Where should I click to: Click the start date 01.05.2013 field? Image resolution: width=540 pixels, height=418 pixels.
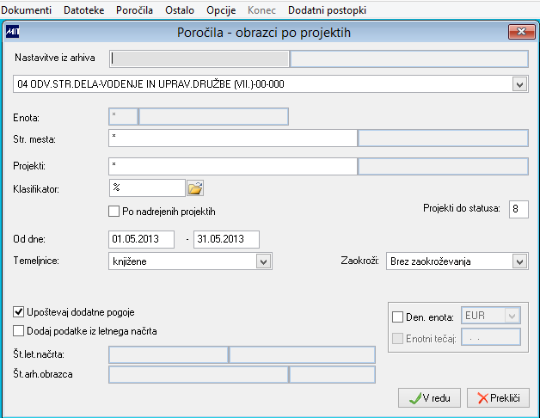point(141,239)
